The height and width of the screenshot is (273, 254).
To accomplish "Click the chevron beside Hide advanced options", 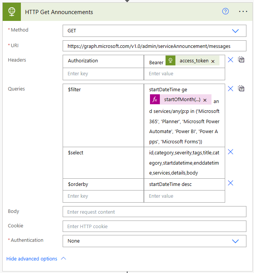I will [x=63, y=259].
